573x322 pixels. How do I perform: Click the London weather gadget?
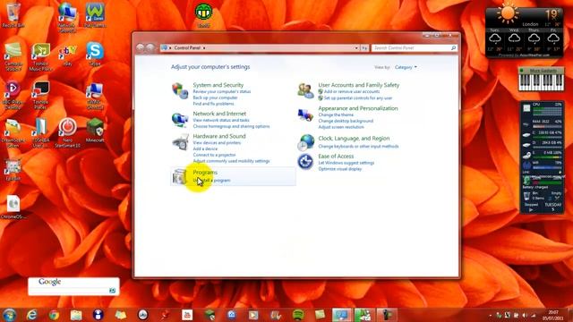524,32
